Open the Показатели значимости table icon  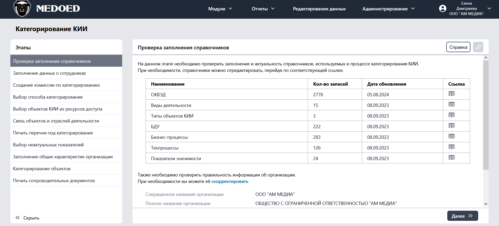[451, 158]
